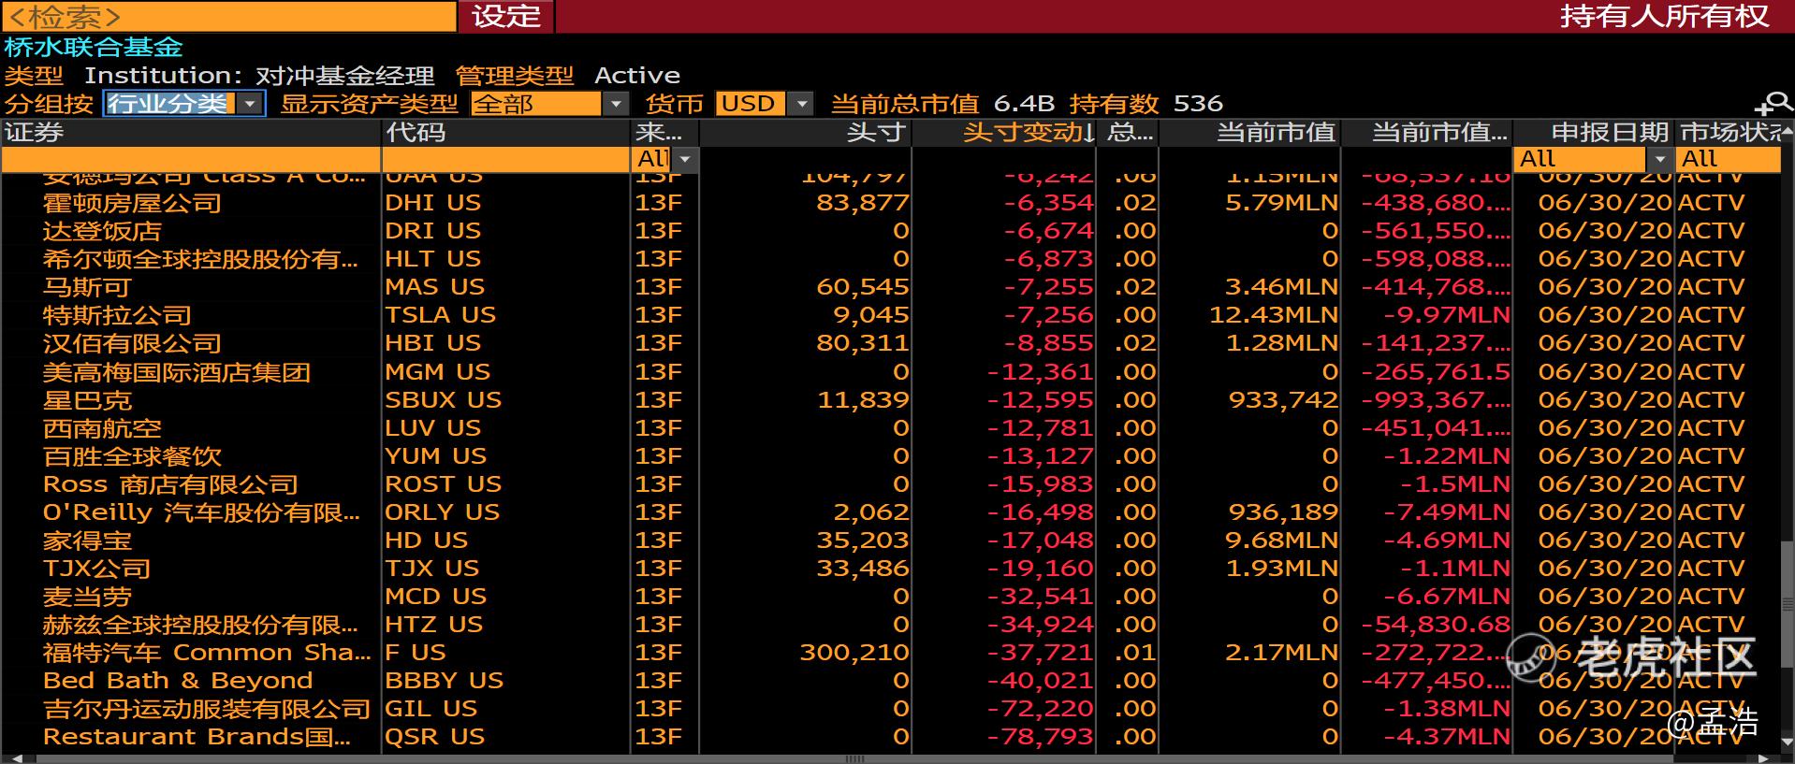Select the 吉尔丹运动服装有限公司 row
The width and height of the screenshot is (1795, 764).
point(207,709)
